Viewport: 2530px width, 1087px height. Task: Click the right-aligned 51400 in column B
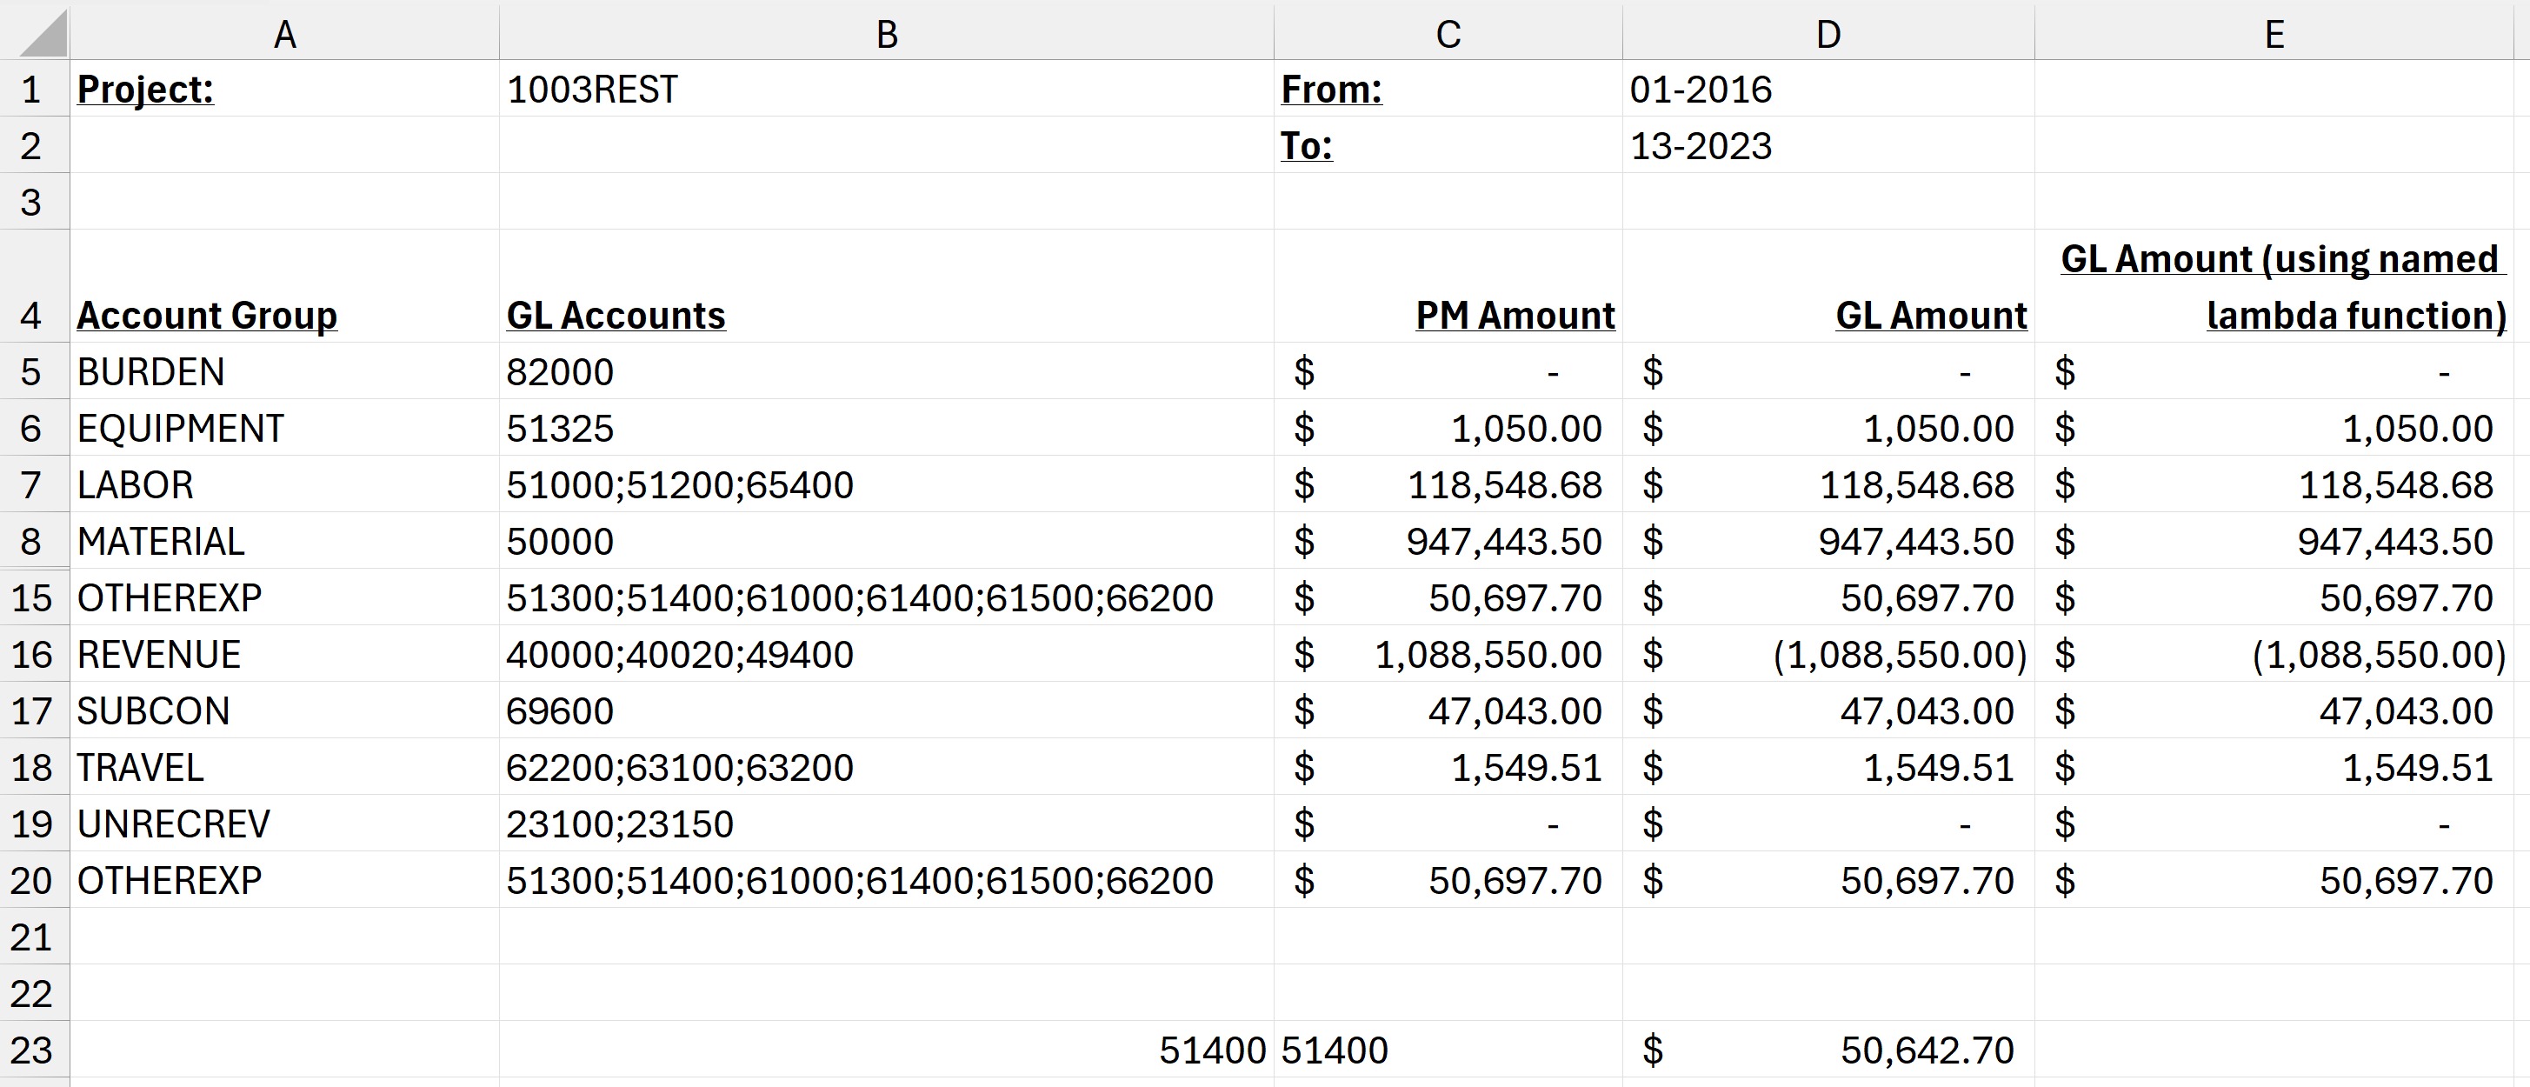[x=887, y=1050]
